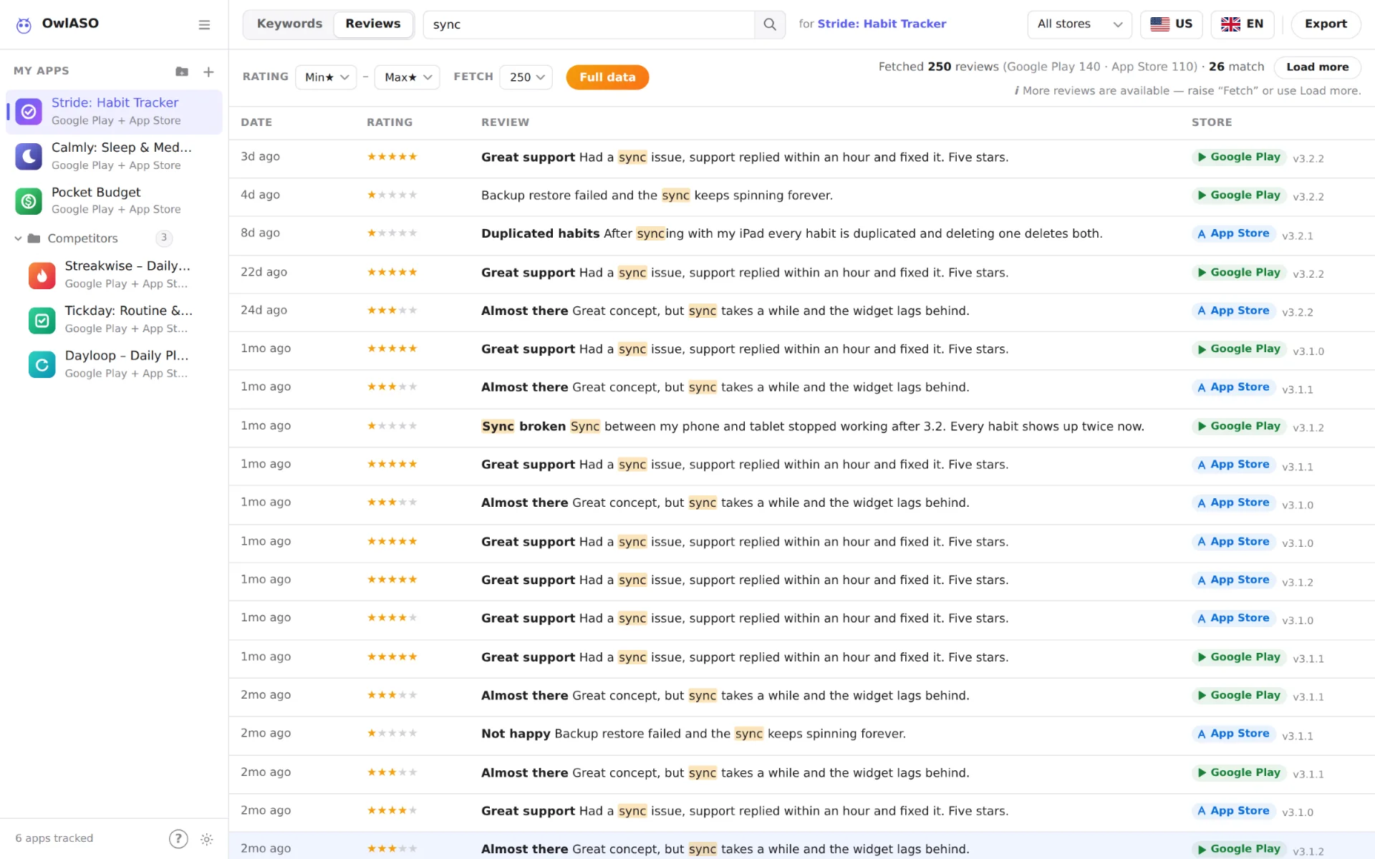Viewport: 1375px width, 859px height.
Task: Focus the sync search input field
Action: click(x=589, y=24)
